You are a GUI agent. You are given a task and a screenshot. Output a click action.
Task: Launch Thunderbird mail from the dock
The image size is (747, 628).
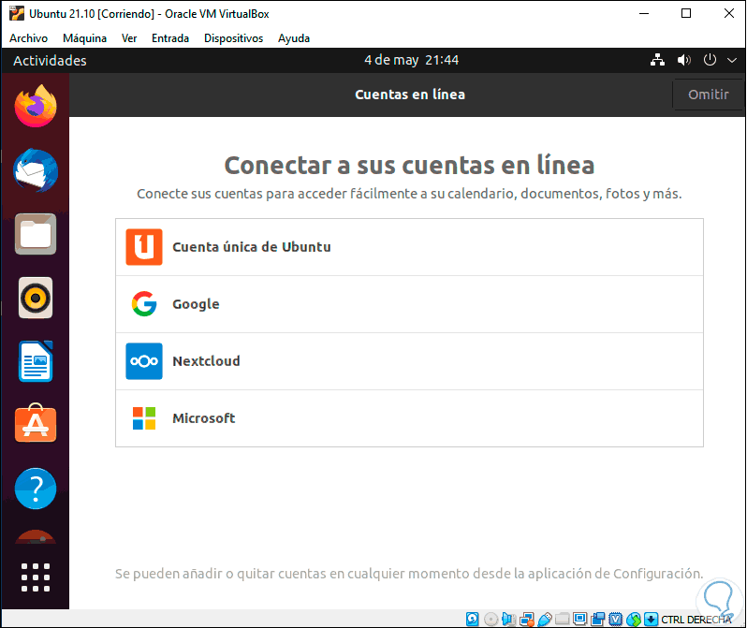click(36, 170)
